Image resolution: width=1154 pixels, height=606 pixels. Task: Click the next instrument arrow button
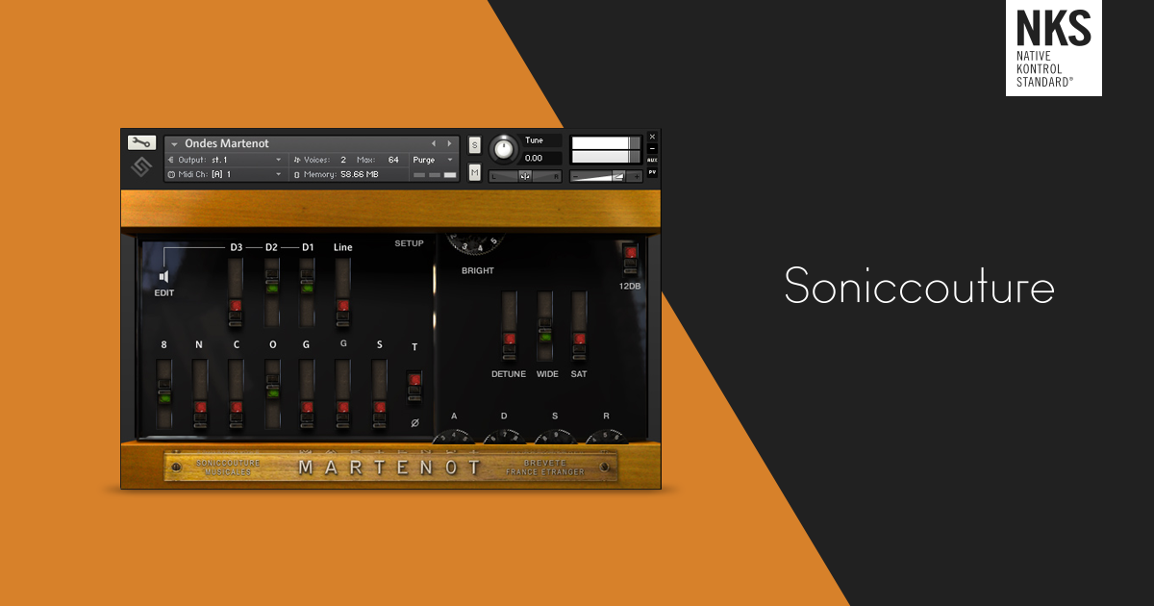[x=448, y=141]
